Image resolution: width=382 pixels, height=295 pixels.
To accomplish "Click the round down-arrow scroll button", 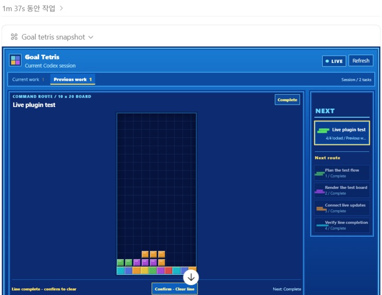I will [x=191, y=277].
